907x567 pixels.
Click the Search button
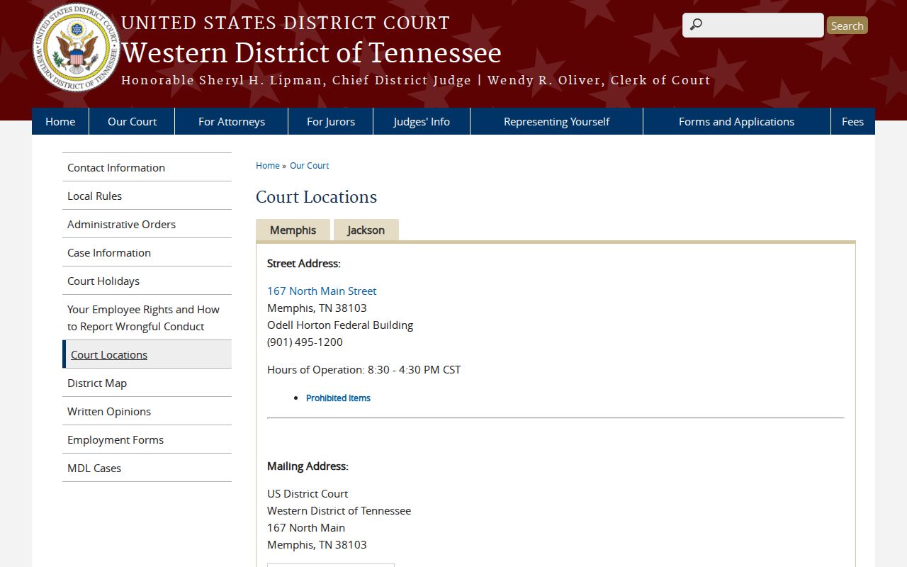(847, 26)
